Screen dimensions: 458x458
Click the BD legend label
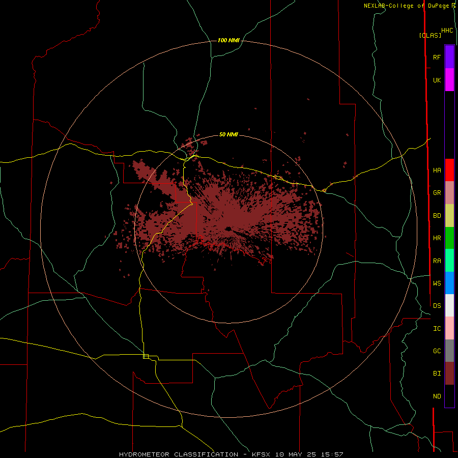(x=437, y=216)
